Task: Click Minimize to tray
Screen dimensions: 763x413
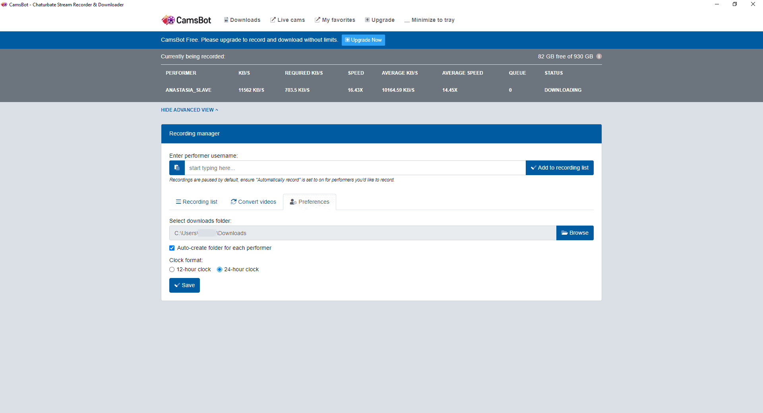Action: pyautogui.click(x=429, y=20)
